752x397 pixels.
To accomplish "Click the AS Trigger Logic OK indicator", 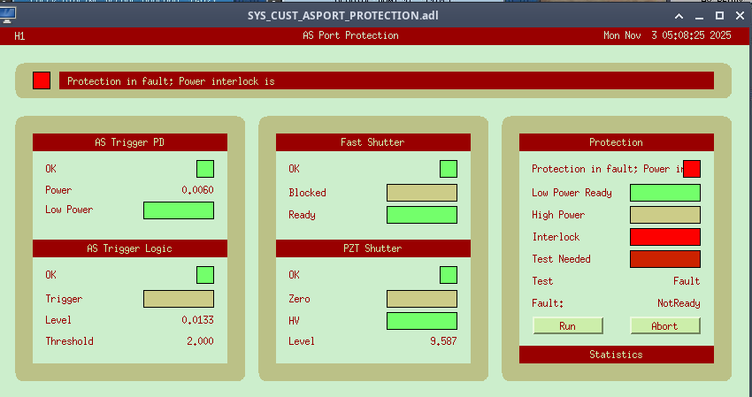I will 205,275.
